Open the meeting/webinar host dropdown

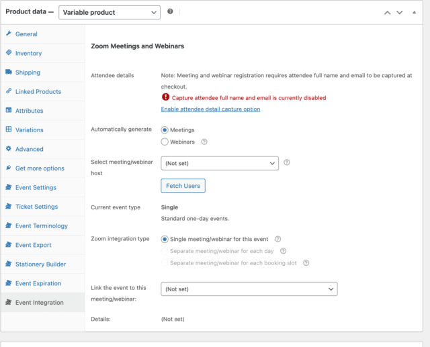coord(219,163)
